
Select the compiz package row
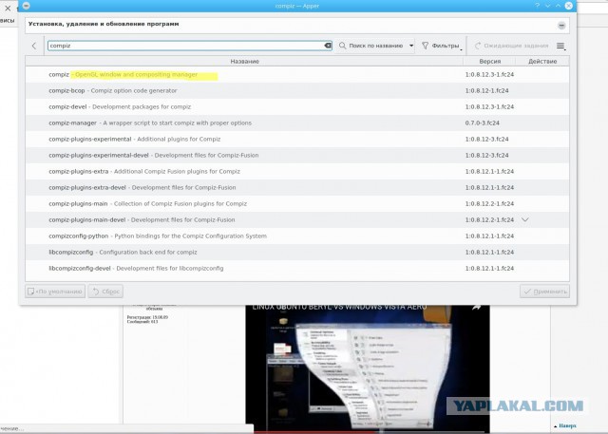coord(297,74)
